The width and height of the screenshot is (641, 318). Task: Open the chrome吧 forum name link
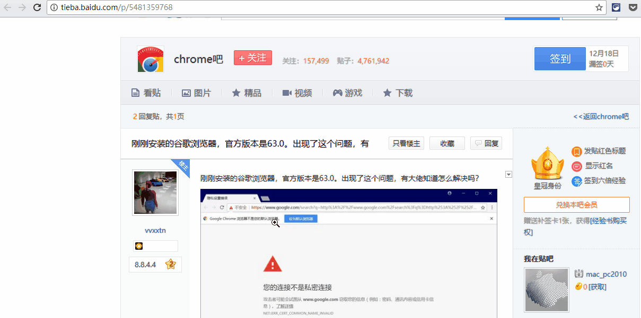tap(199, 59)
